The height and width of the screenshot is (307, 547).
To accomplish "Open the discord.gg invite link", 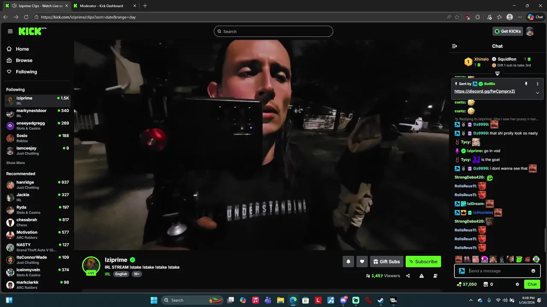I will (x=484, y=91).
